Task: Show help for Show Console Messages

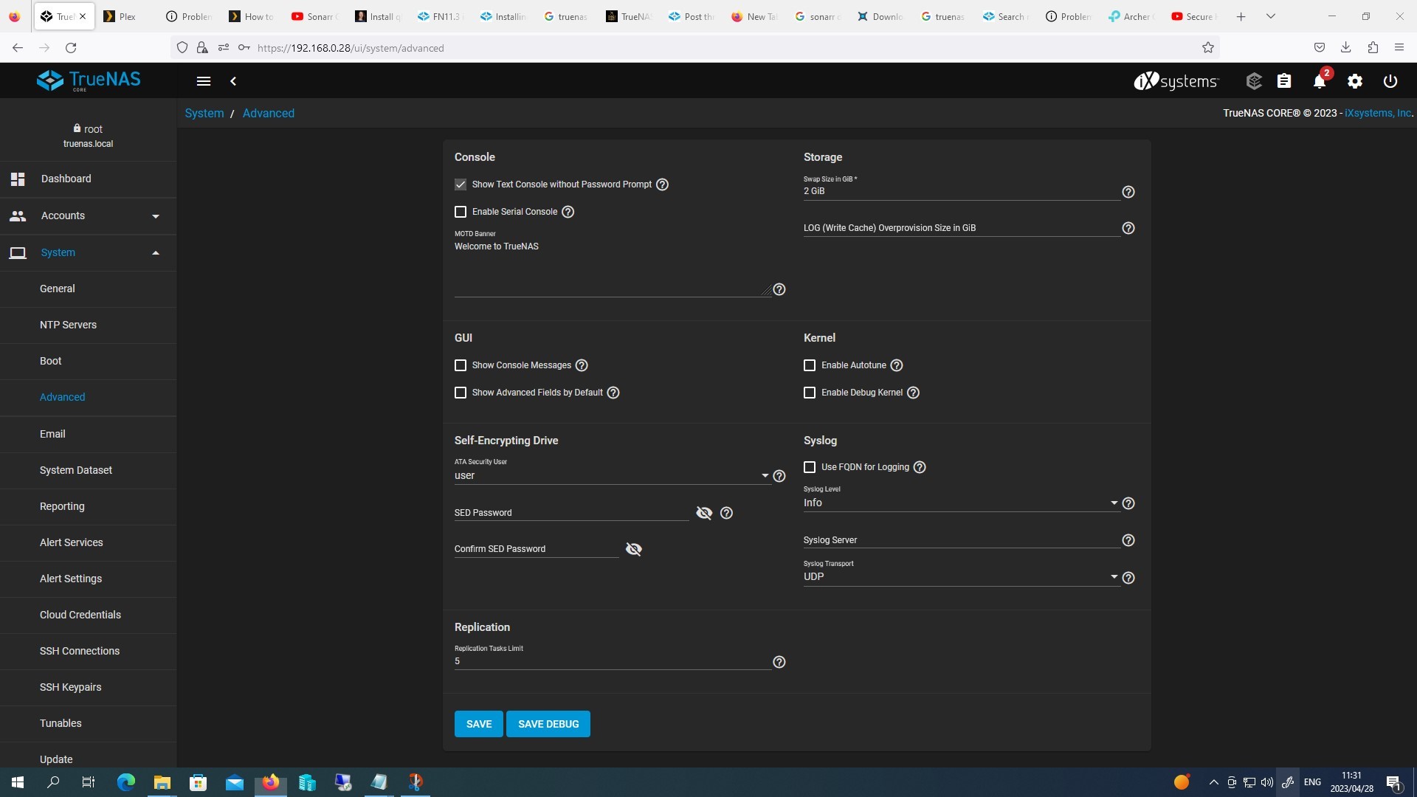Action: 582,365
